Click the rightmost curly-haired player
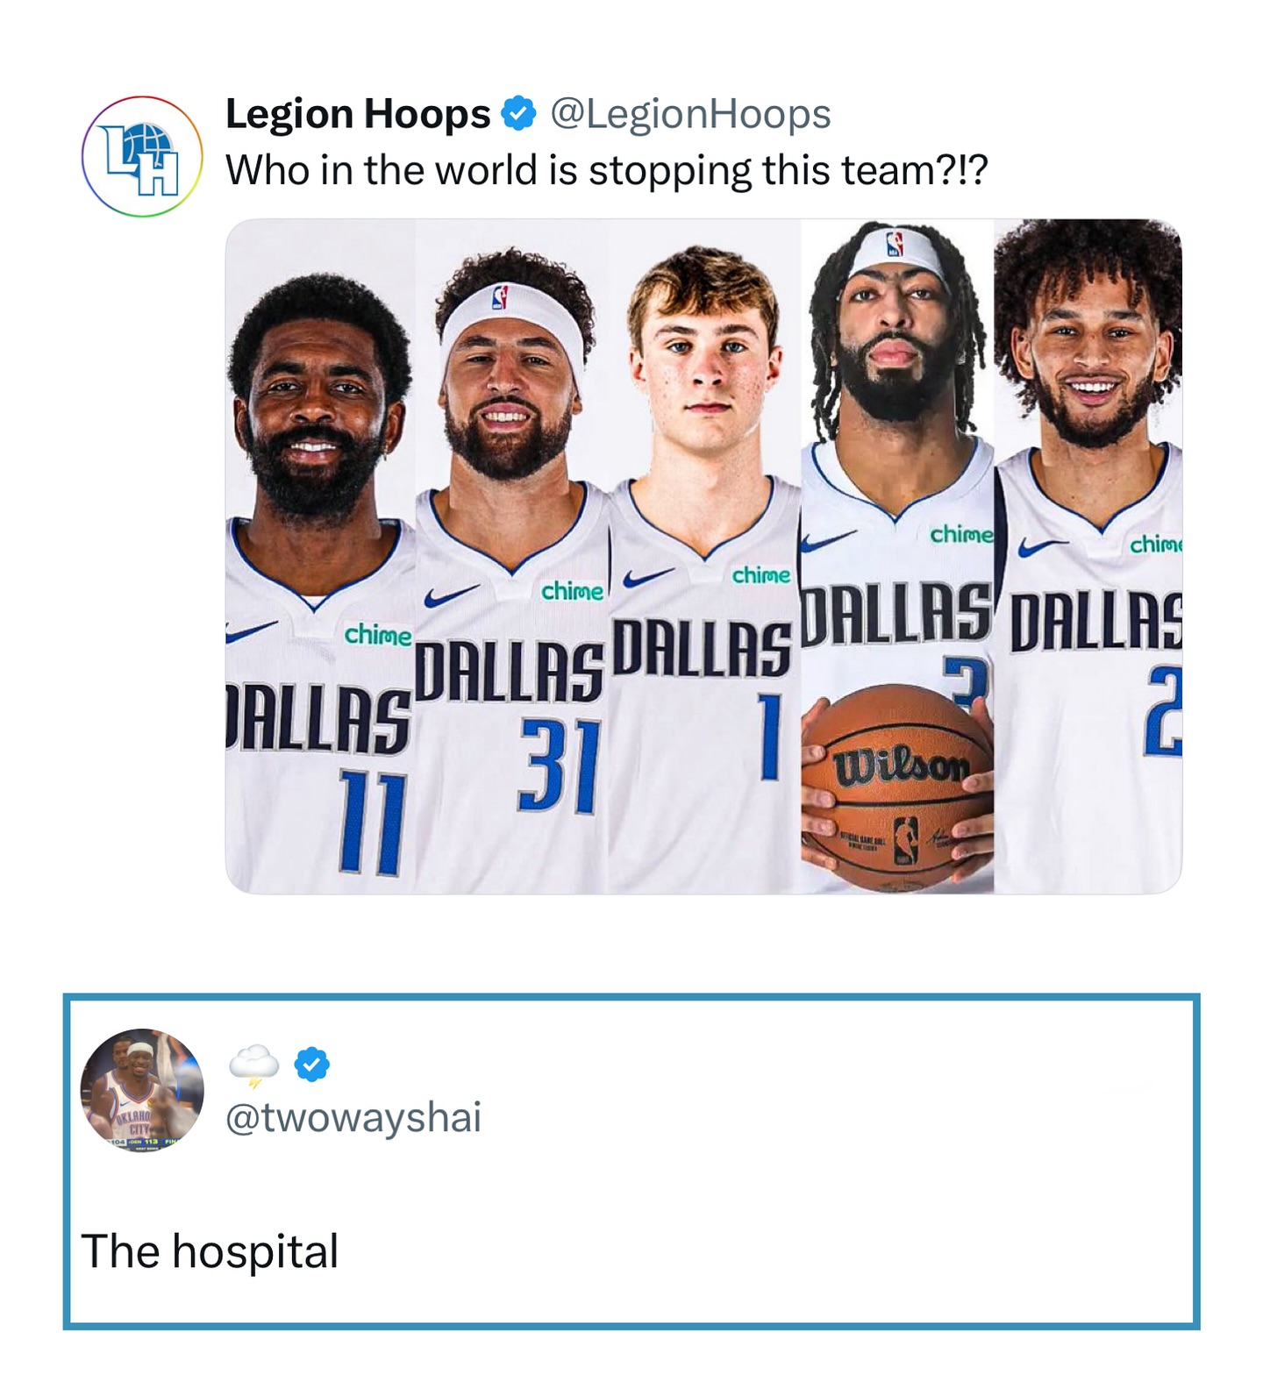The image size is (1263, 1389). click(x=1088, y=556)
